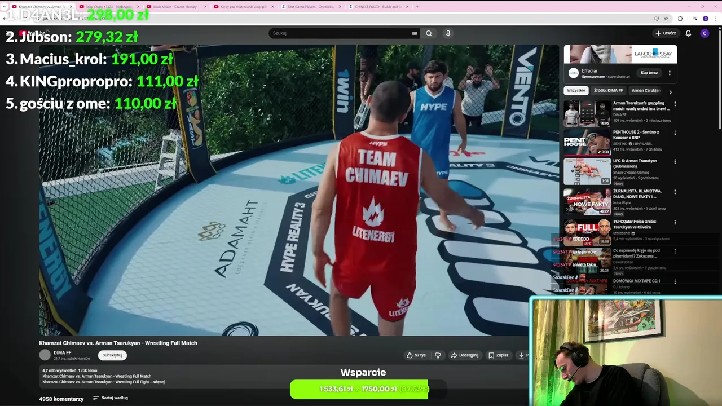Click the Wsparcie donation progress bar
The width and height of the screenshot is (722, 406).
click(x=368, y=389)
